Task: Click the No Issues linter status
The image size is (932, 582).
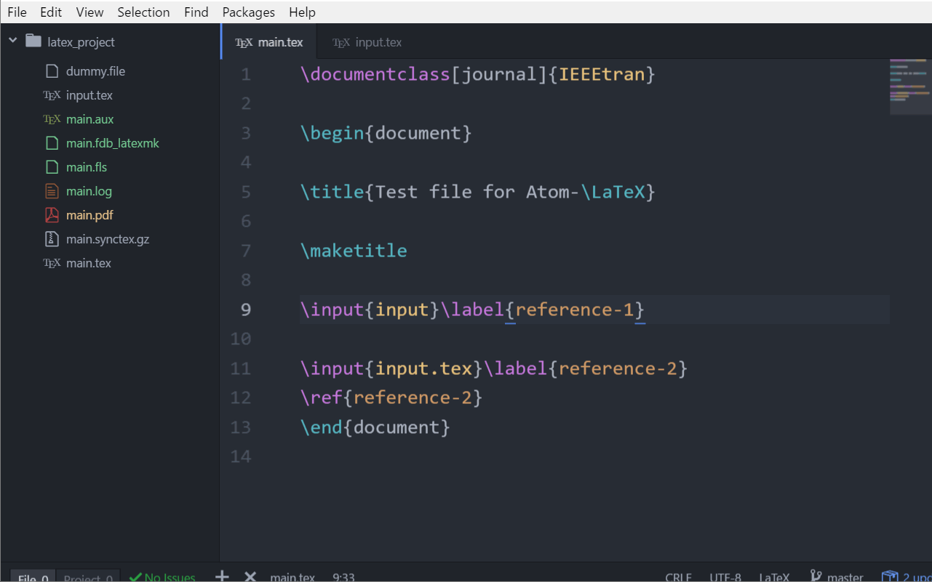Action: (162, 577)
